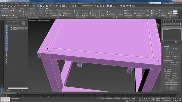The image size is (182, 102).
Task: Open the Help menu
Action: (99, 3)
